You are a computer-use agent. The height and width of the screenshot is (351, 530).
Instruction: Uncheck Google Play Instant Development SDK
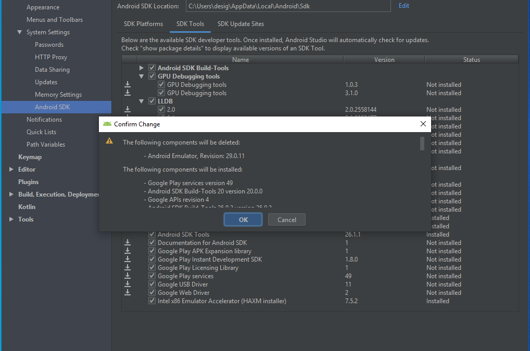pyautogui.click(x=152, y=259)
